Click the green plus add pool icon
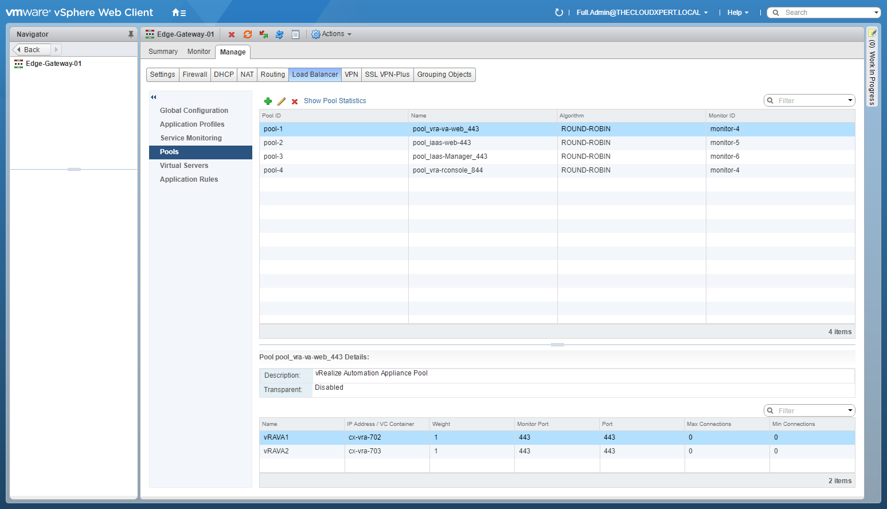 [x=268, y=101]
